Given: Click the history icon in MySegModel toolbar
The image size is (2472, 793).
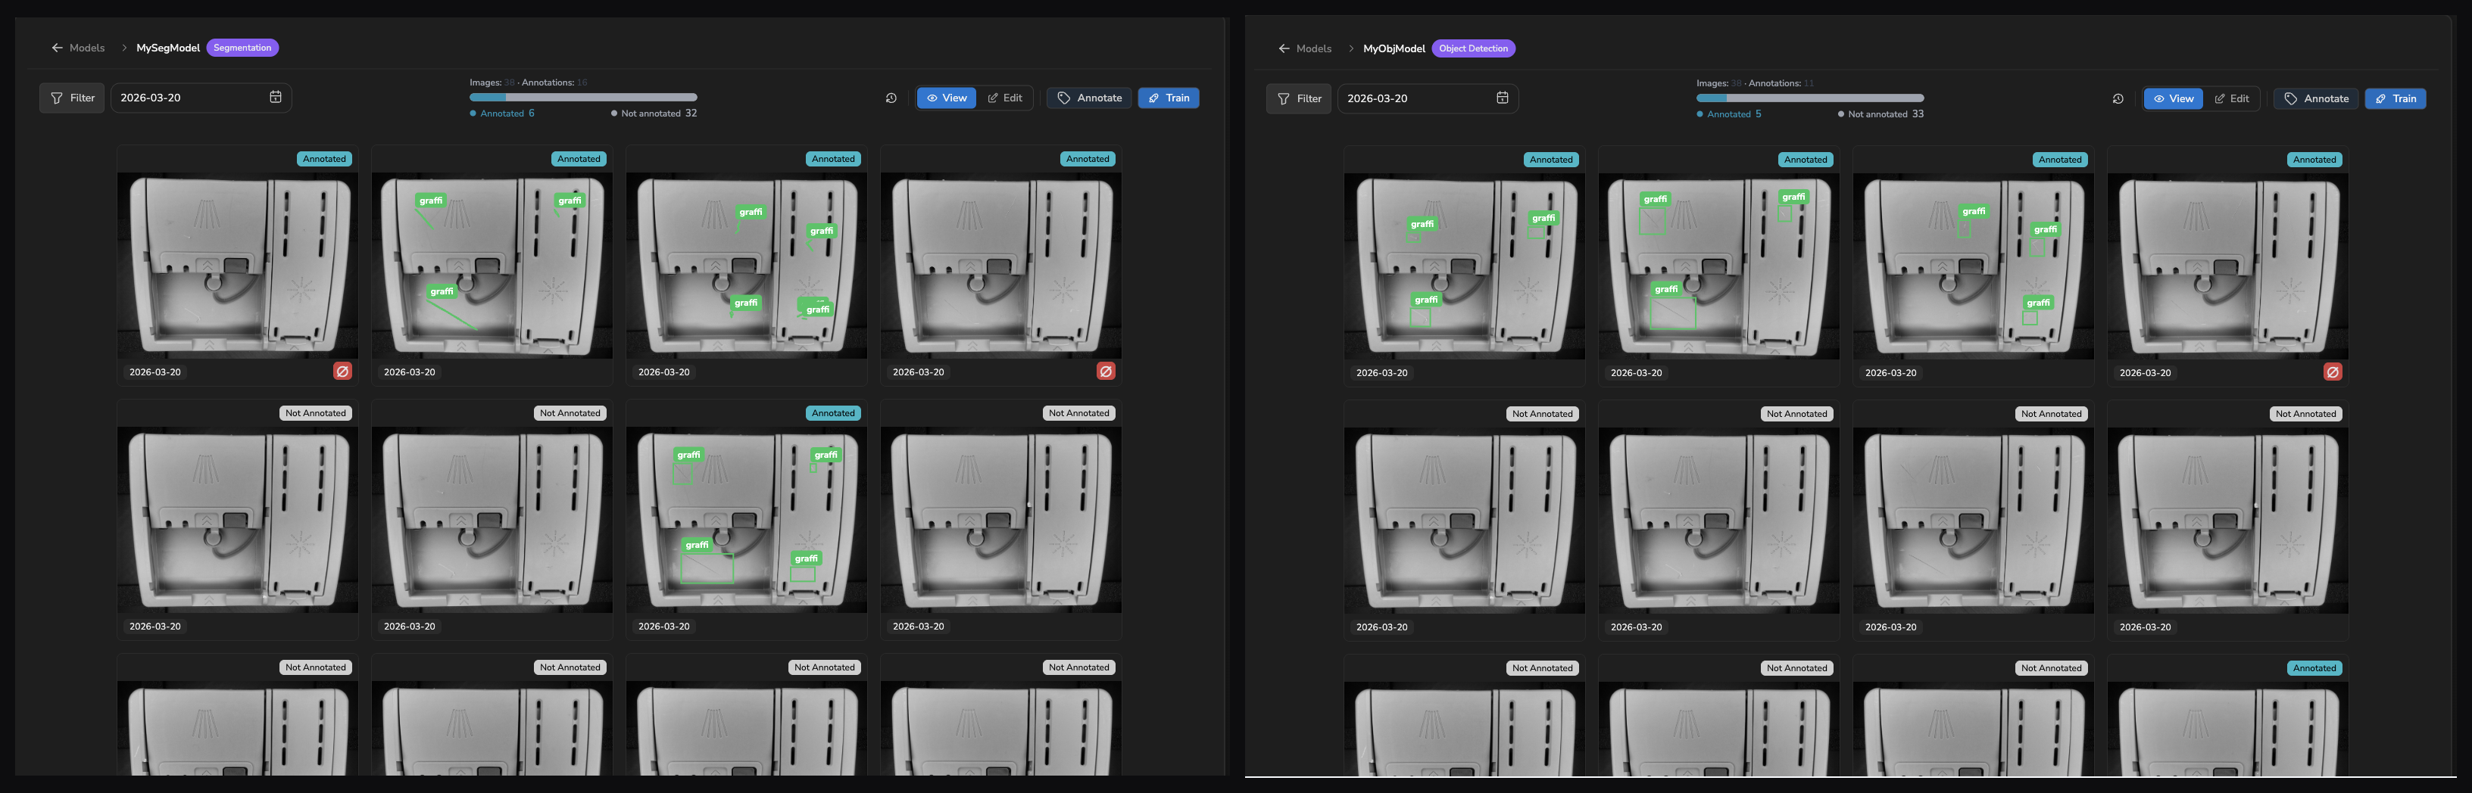Looking at the screenshot, I should point(891,98).
